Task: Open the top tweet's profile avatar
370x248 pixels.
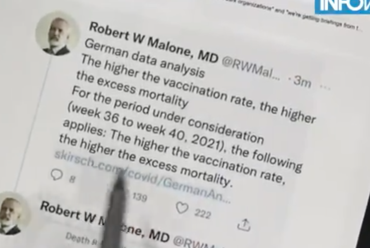Action: 57,34
